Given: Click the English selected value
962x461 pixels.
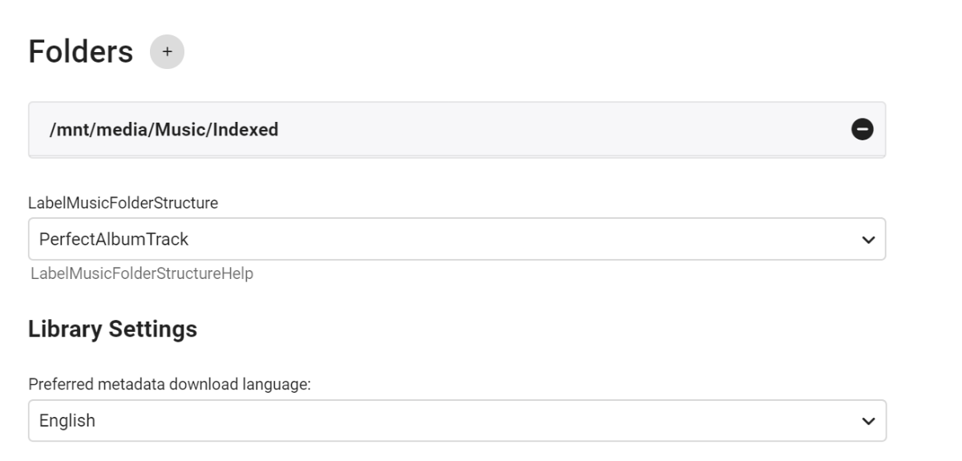Looking at the screenshot, I should [x=67, y=421].
